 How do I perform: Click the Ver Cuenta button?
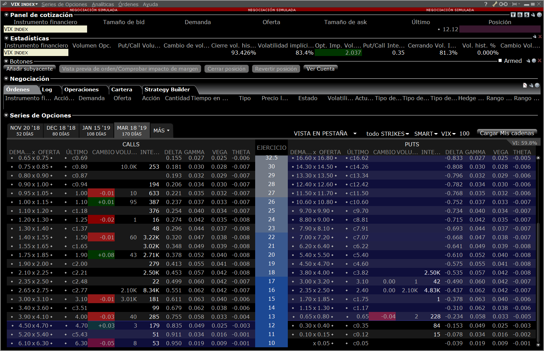point(320,69)
